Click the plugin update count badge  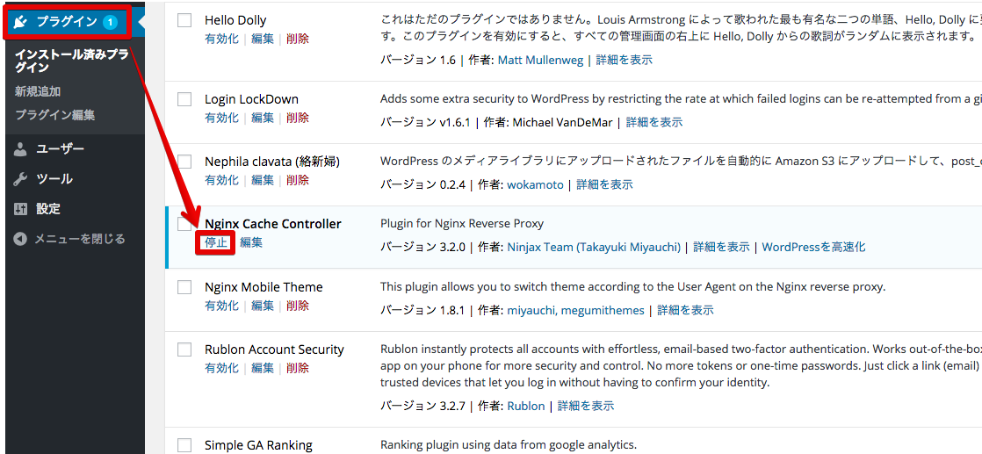tap(110, 23)
